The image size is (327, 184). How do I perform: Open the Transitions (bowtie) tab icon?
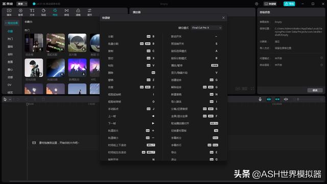click(66, 12)
